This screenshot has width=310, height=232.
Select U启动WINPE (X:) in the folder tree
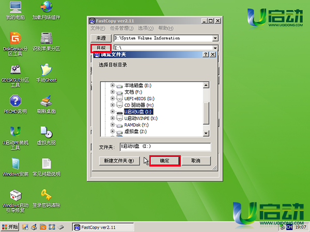coord(141,118)
